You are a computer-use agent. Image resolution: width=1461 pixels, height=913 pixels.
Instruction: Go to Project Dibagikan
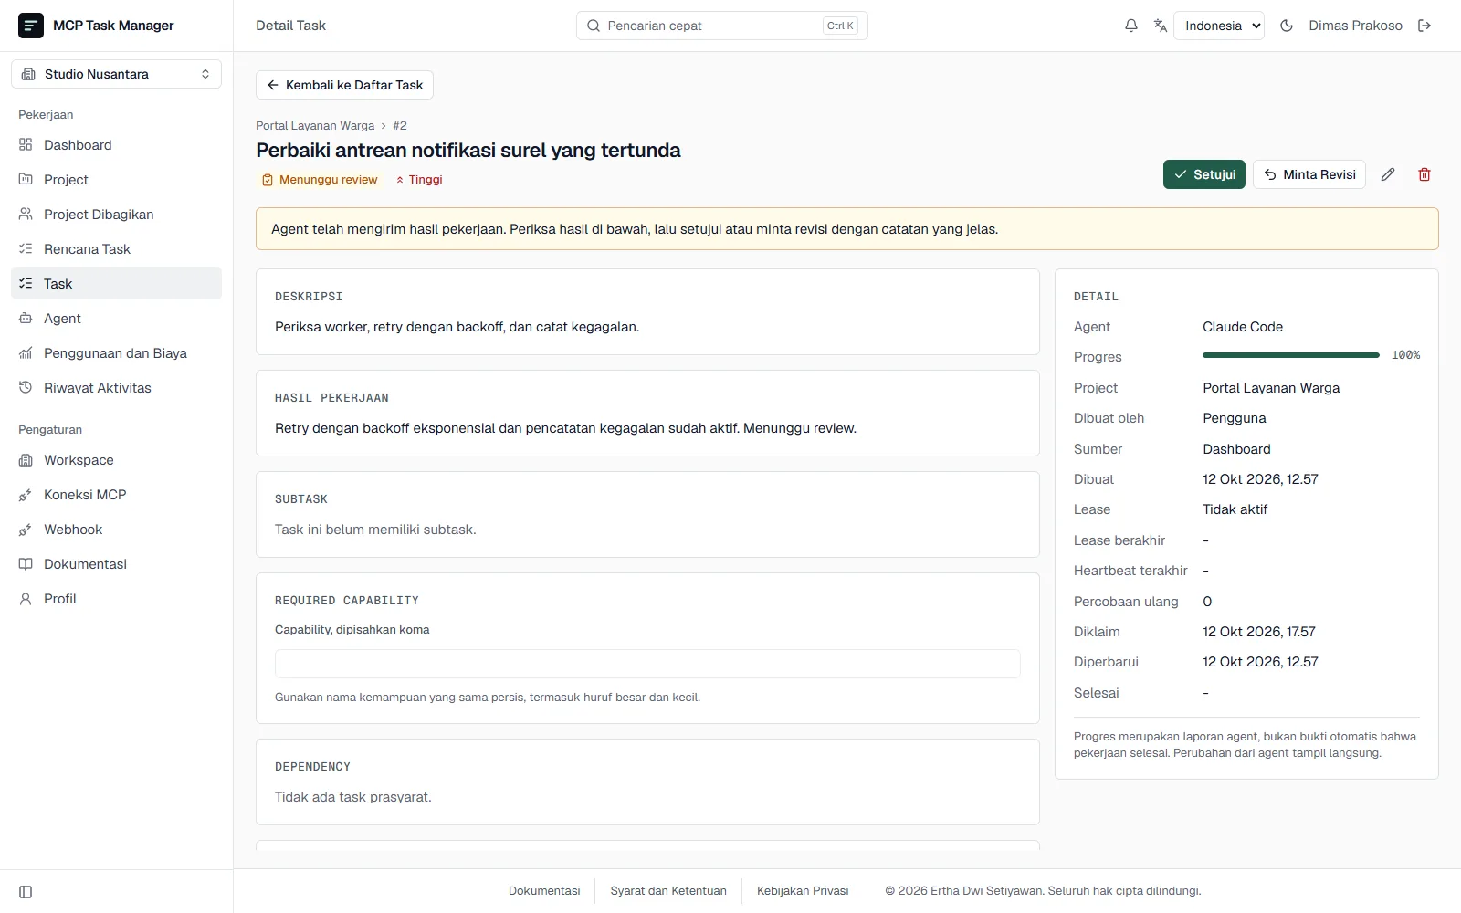click(116, 215)
